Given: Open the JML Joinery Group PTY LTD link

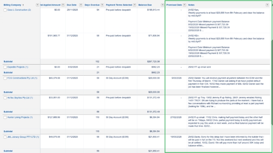Looking at the screenshot, I should click(23, 137).
